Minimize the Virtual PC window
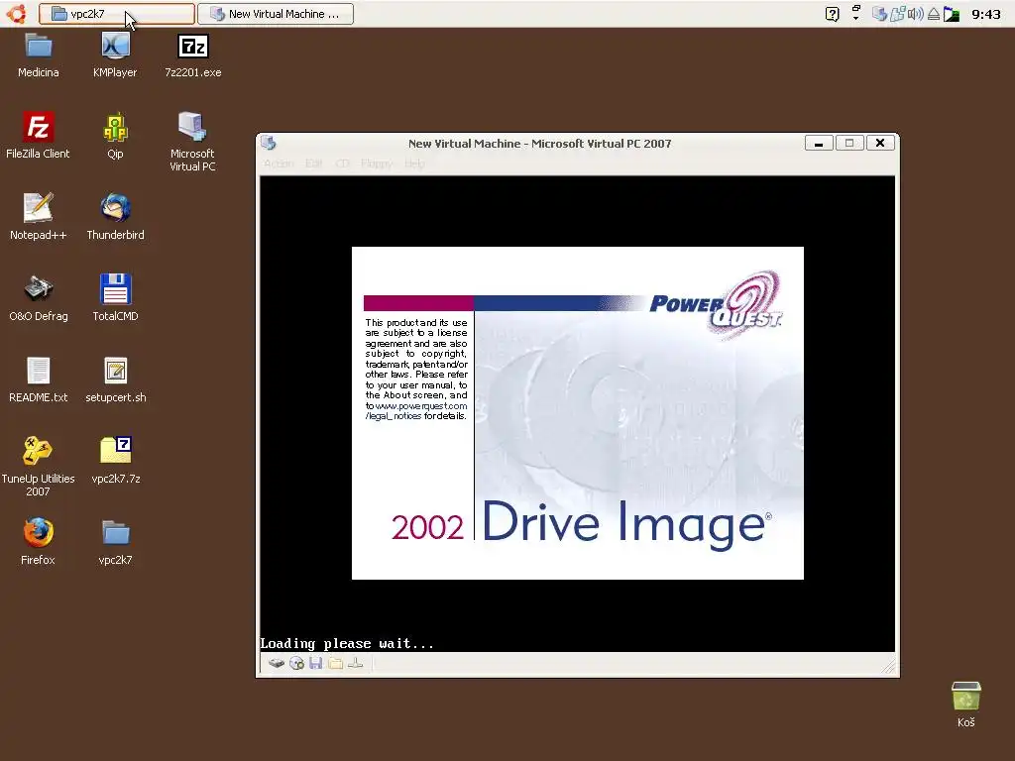Viewport: 1015px width, 761px height. (x=819, y=143)
